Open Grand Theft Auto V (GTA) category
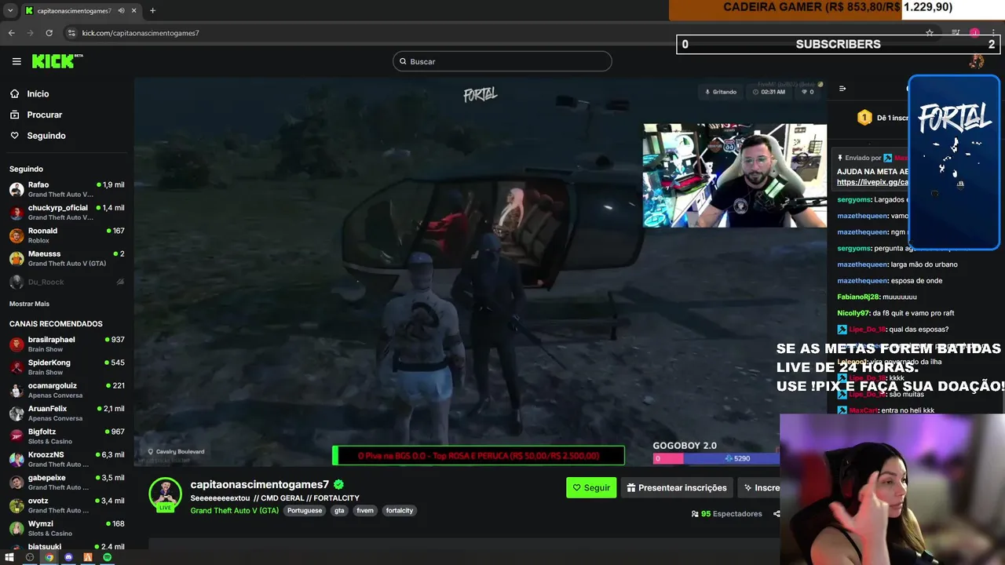The height and width of the screenshot is (565, 1005). tap(234, 510)
